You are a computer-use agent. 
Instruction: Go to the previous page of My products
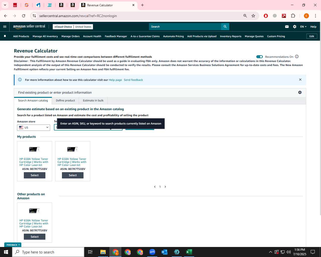tap(155, 187)
